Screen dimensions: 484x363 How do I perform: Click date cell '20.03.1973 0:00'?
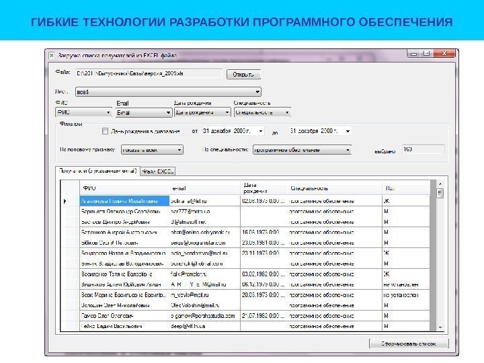tap(264, 295)
